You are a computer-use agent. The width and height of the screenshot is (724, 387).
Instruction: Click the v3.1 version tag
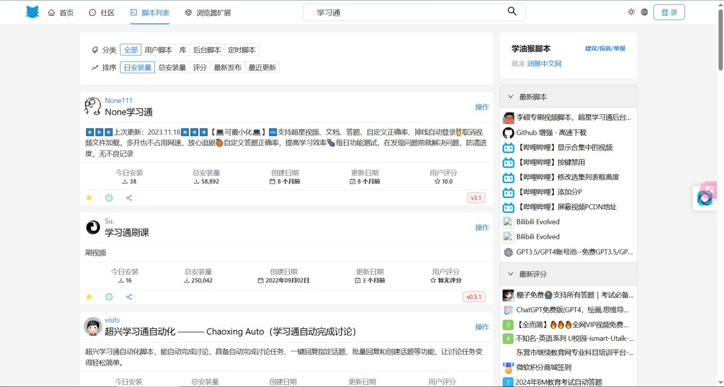coord(476,198)
